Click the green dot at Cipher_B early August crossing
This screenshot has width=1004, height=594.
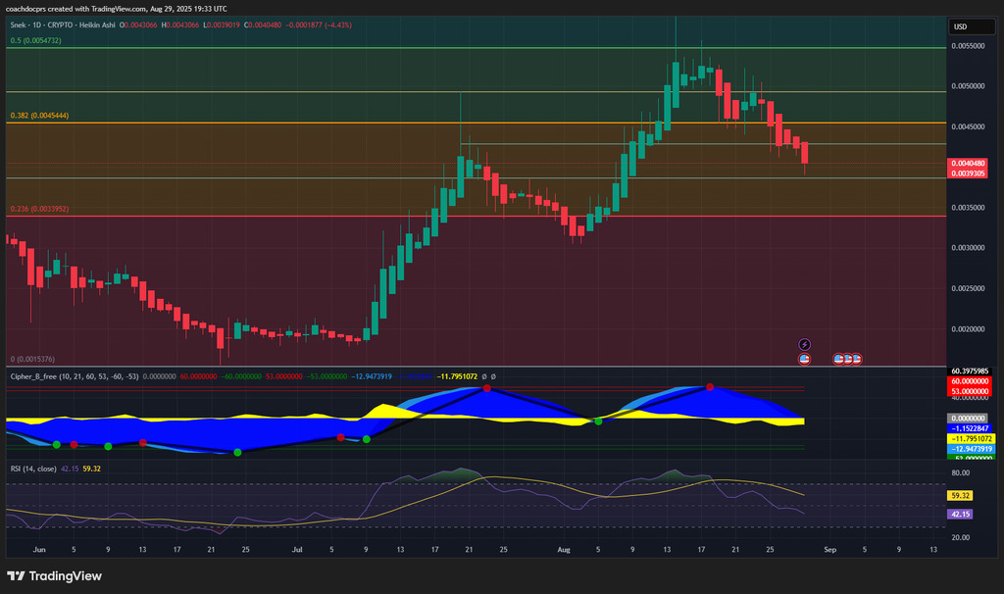coord(597,421)
